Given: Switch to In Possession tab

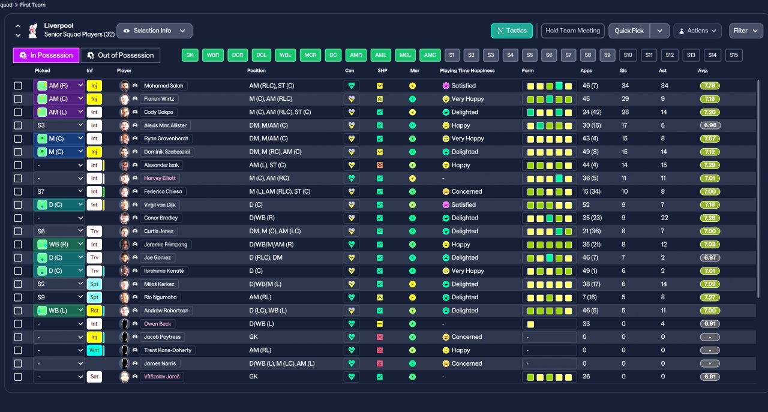Looking at the screenshot, I should click(46, 55).
